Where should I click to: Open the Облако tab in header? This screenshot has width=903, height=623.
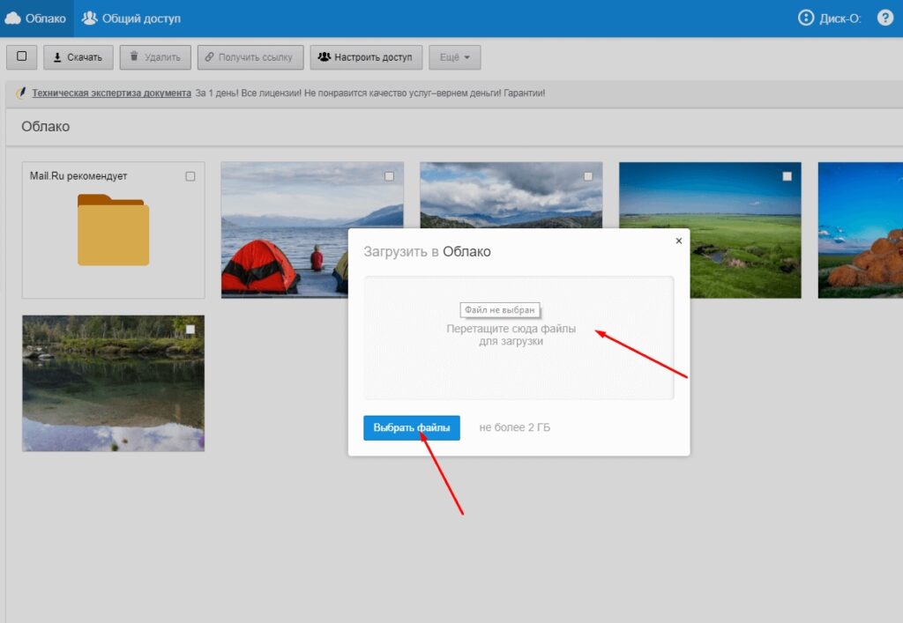pyautogui.click(x=45, y=18)
